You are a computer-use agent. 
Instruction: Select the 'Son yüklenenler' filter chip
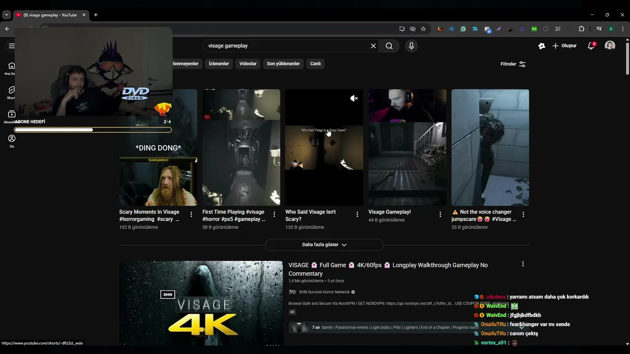pos(283,63)
